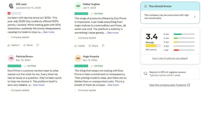The height and width of the screenshot is (118, 210).
Task: Show company reply on Hailey Hughes's review
Action: (x=87, y=38)
